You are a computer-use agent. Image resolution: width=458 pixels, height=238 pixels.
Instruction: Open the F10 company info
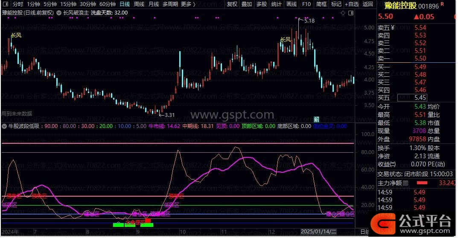[306, 4]
